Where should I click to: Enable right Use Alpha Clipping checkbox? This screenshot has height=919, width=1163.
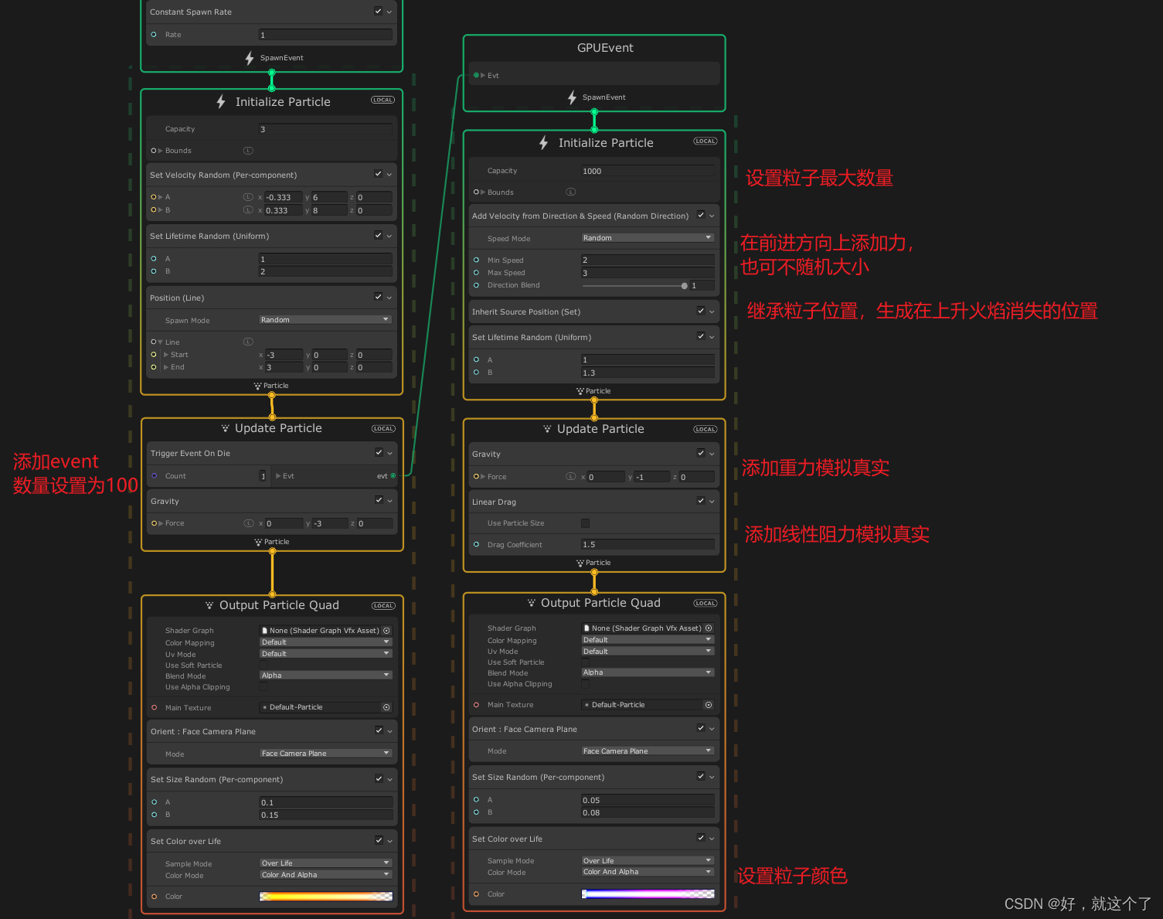tap(585, 684)
